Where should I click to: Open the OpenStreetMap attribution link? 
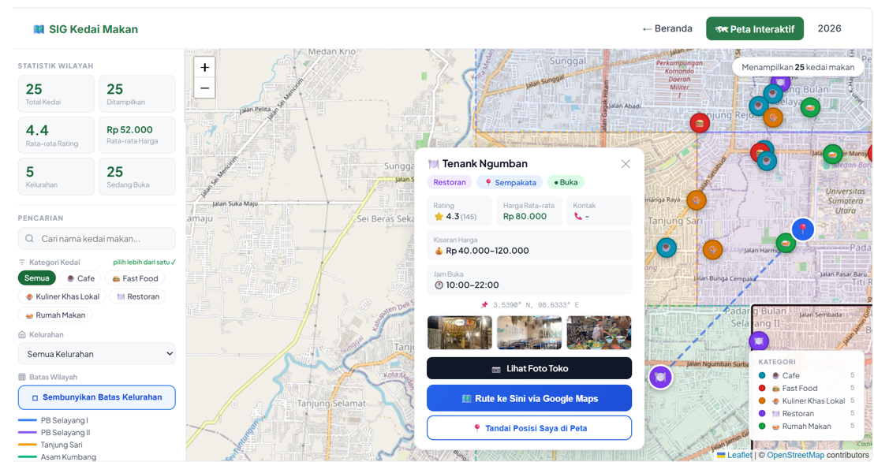(795, 455)
